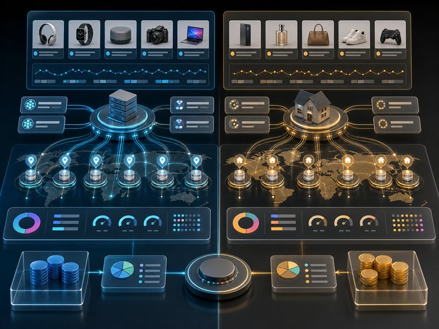The width and height of the screenshot is (439, 329).
Task: Open the white sneakers product image
Action: pyautogui.click(x=354, y=35)
